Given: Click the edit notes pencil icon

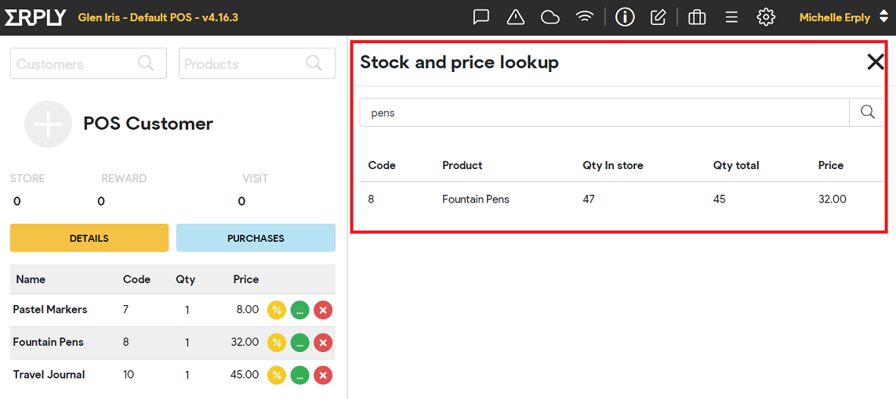Looking at the screenshot, I should 658,18.
